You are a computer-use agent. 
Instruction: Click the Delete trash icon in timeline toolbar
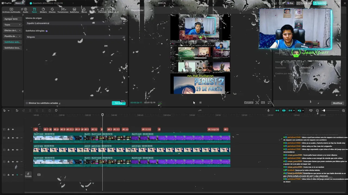click(x=49, y=110)
